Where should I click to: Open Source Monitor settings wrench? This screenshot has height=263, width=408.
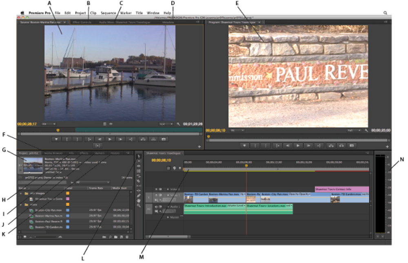pyautogui.click(x=178, y=124)
